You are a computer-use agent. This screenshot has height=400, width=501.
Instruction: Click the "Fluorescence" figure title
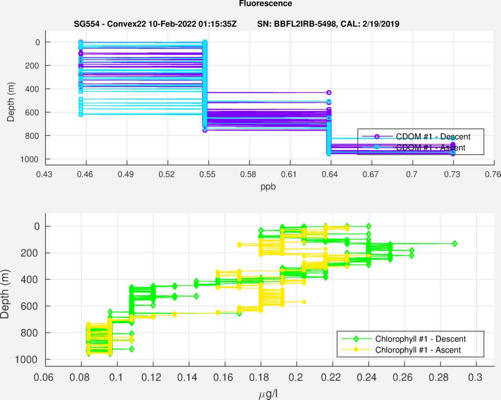(x=265, y=4)
